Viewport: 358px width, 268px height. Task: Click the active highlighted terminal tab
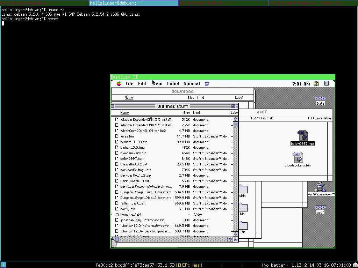pos(134,3)
